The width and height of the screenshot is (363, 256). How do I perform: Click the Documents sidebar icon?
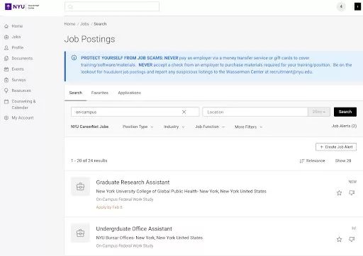click(6, 58)
